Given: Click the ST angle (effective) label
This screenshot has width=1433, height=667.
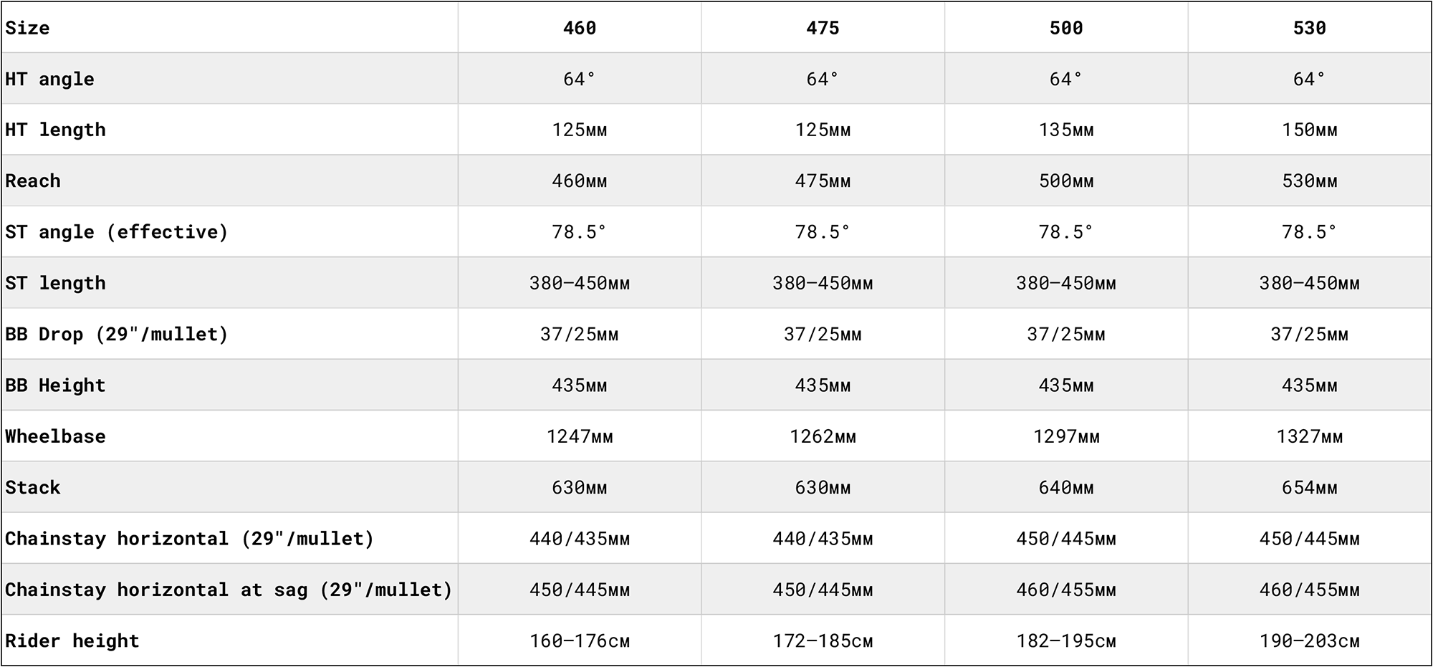Looking at the screenshot, I should [116, 232].
